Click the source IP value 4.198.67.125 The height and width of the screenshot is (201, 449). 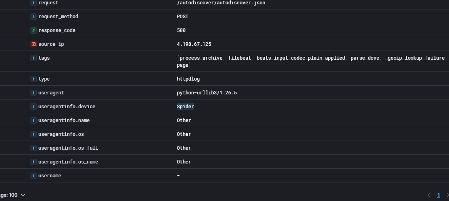coord(194,44)
